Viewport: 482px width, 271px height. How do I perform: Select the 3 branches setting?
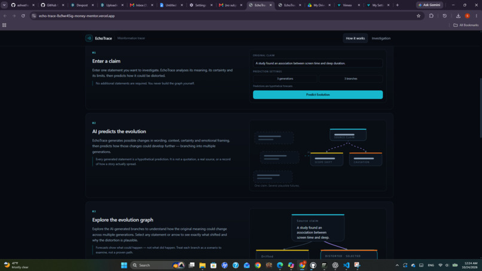[350, 79]
